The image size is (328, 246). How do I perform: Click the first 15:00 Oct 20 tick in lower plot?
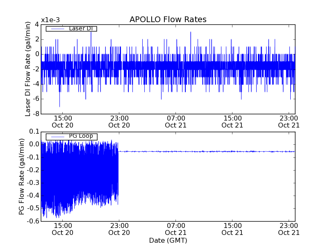62,229
